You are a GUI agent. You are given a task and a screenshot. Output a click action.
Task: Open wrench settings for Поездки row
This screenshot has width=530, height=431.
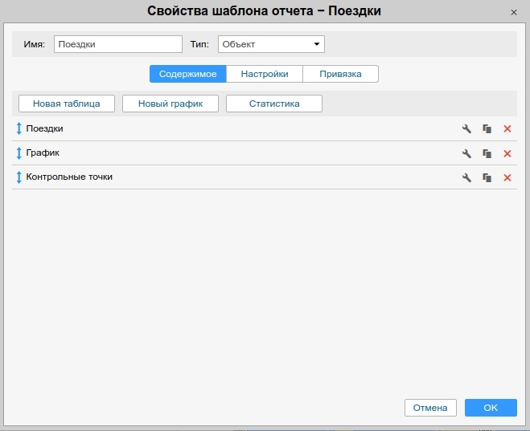coord(466,128)
